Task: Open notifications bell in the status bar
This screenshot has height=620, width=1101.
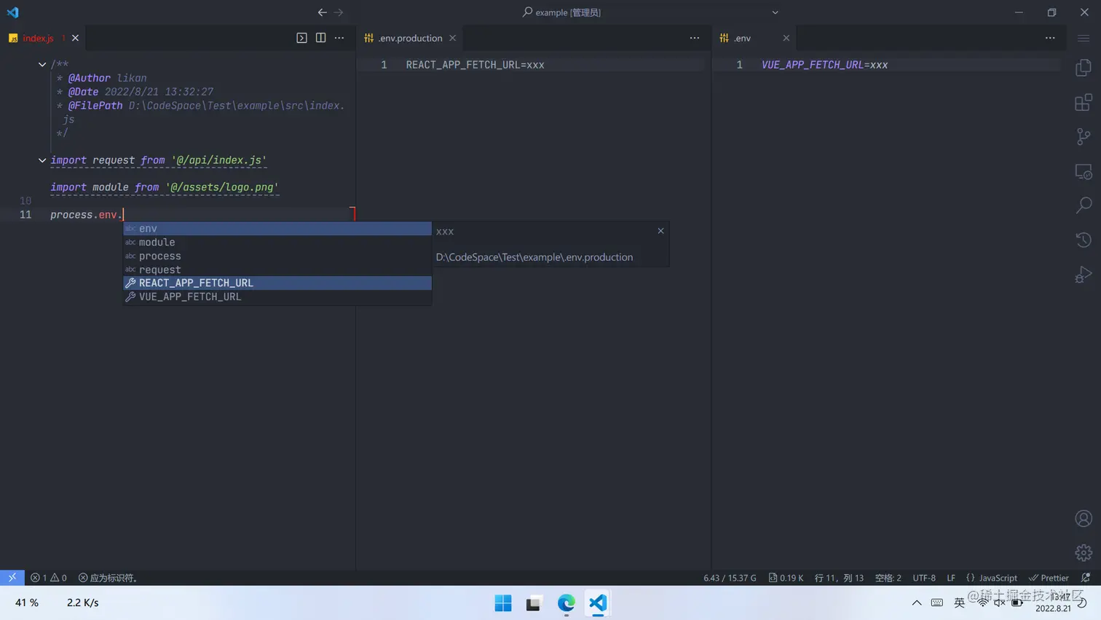Action: 1086,578
